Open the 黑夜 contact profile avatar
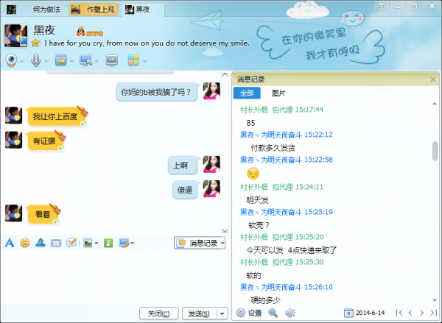442x323 pixels. click(16, 35)
